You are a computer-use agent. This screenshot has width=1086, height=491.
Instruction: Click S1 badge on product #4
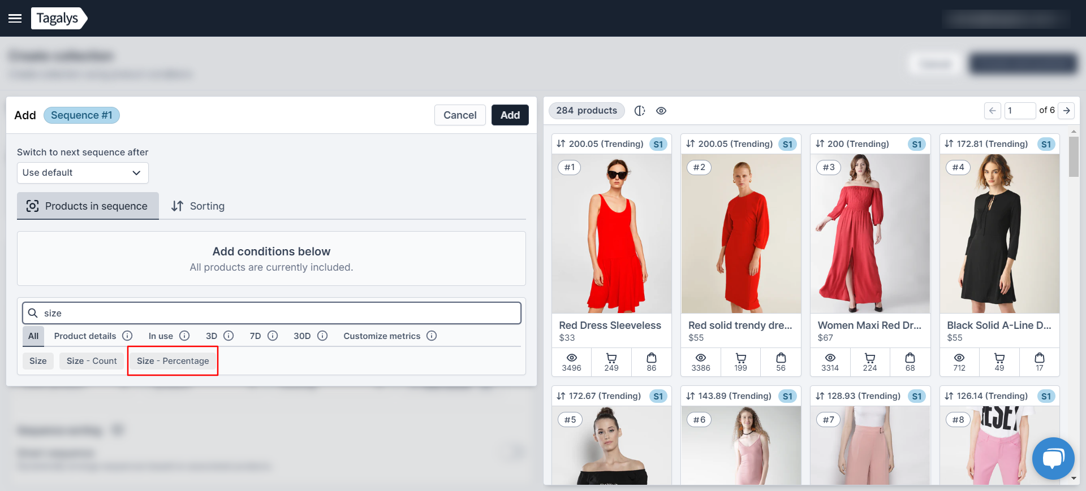pyautogui.click(x=1046, y=144)
